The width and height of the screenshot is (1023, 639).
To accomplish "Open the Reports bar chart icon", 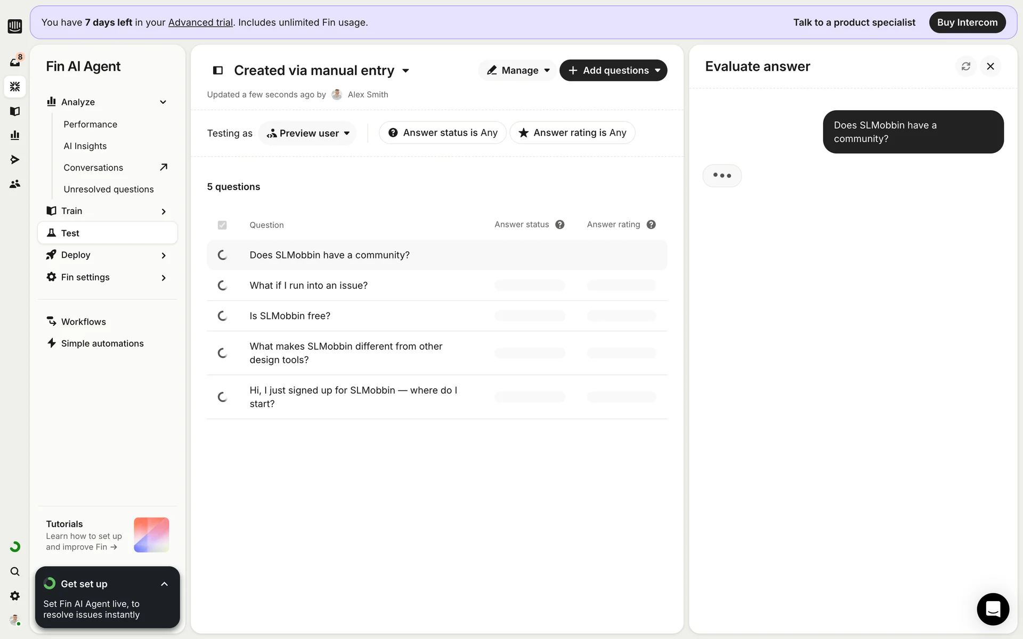I will [x=15, y=135].
